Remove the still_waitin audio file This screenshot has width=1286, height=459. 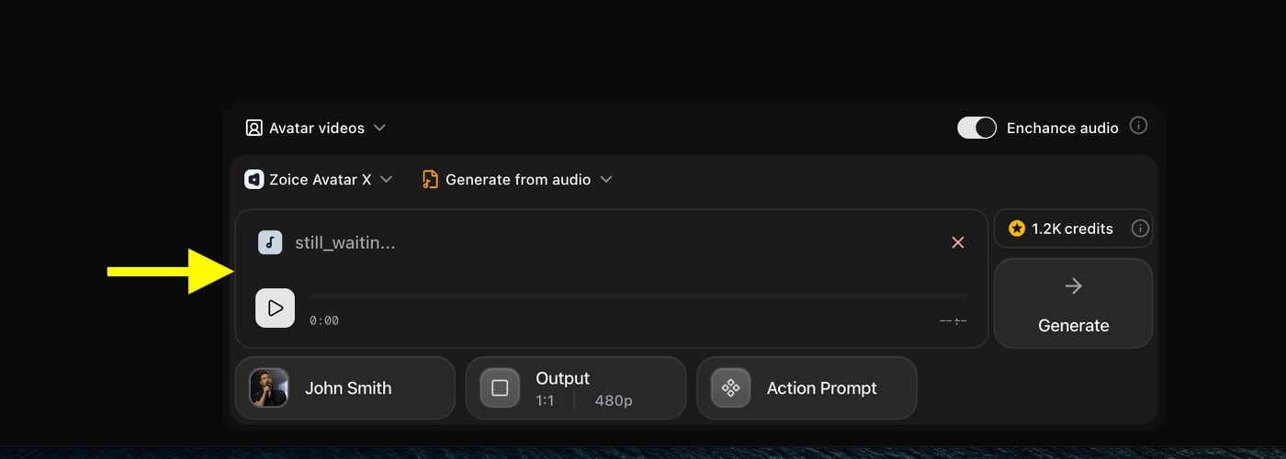coord(958,242)
